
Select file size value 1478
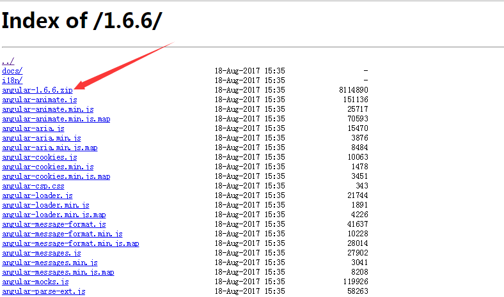click(359, 167)
